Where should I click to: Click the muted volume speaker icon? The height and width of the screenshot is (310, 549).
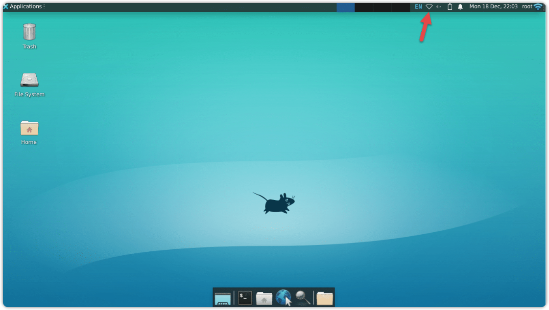click(439, 7)
